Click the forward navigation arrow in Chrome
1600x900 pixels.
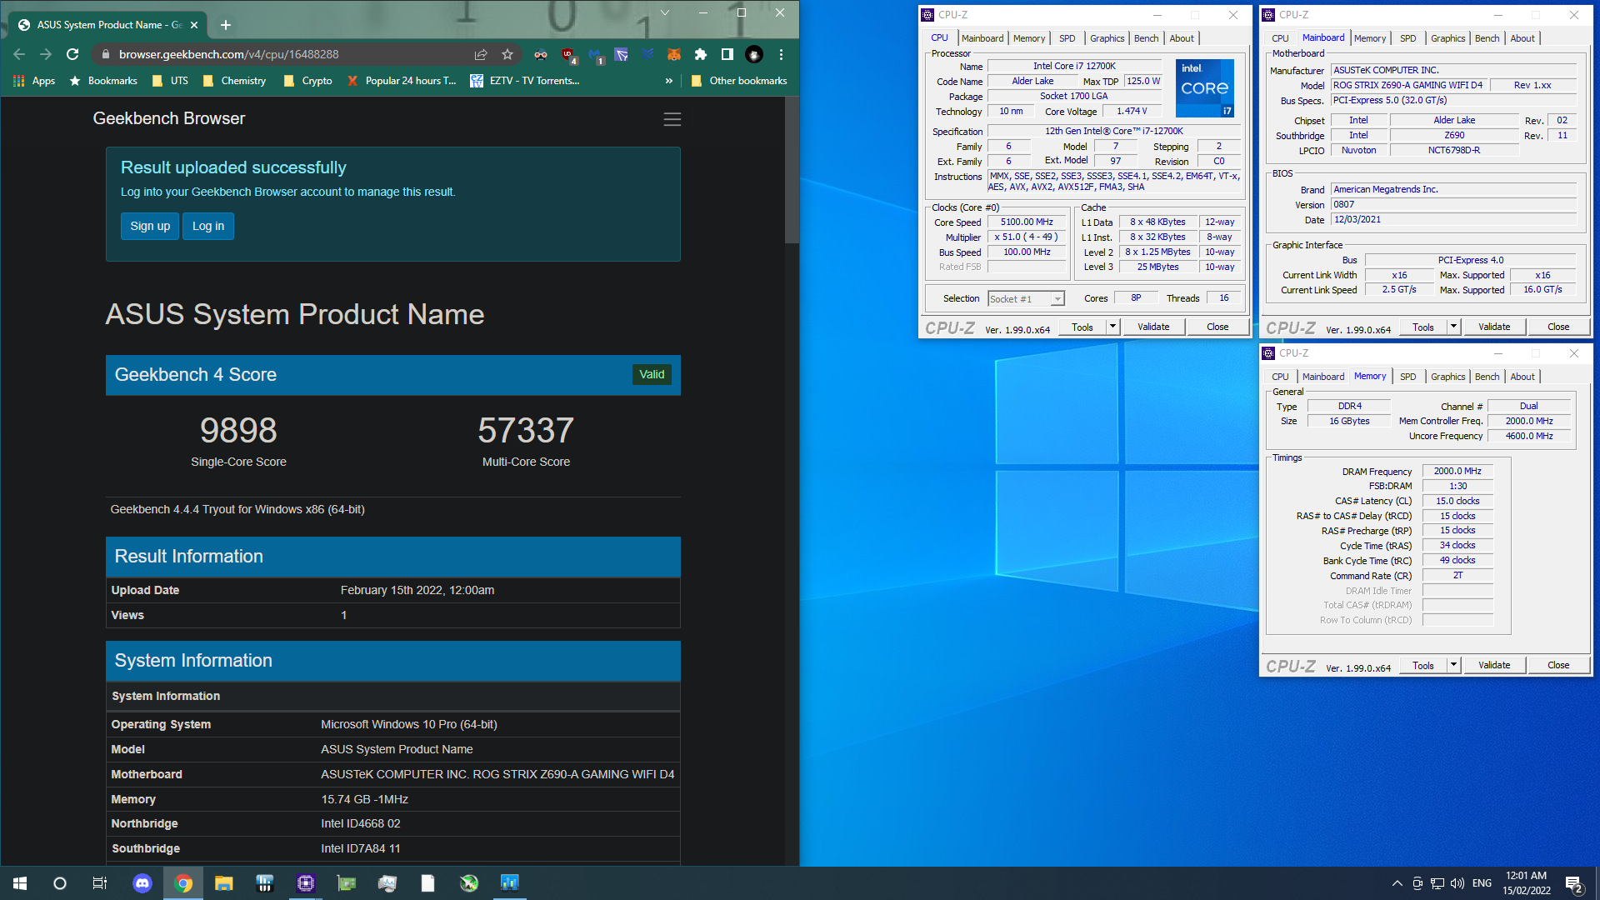[x=46, y=54]
